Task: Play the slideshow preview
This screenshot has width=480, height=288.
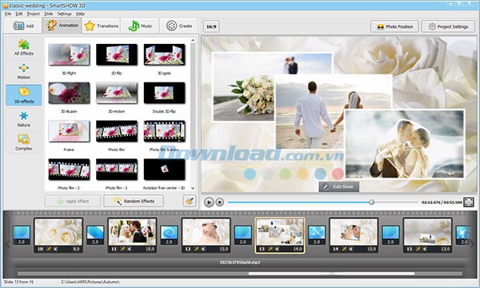Action: tap(209, 202)
